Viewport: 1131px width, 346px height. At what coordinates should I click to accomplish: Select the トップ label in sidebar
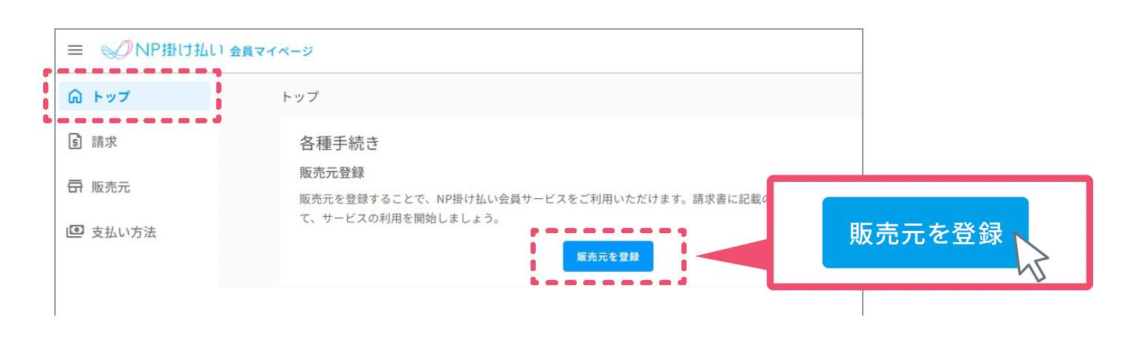click(111, 97)
